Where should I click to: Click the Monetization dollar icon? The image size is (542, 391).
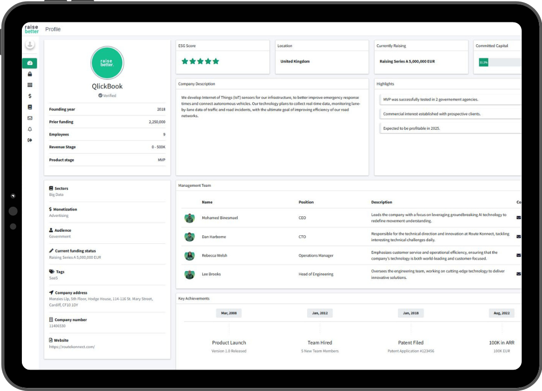click(x=50, y=209)
